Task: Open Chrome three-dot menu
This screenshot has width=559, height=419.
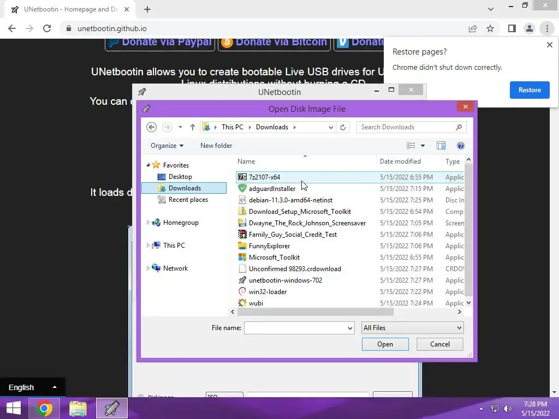Action: point(547,28)
